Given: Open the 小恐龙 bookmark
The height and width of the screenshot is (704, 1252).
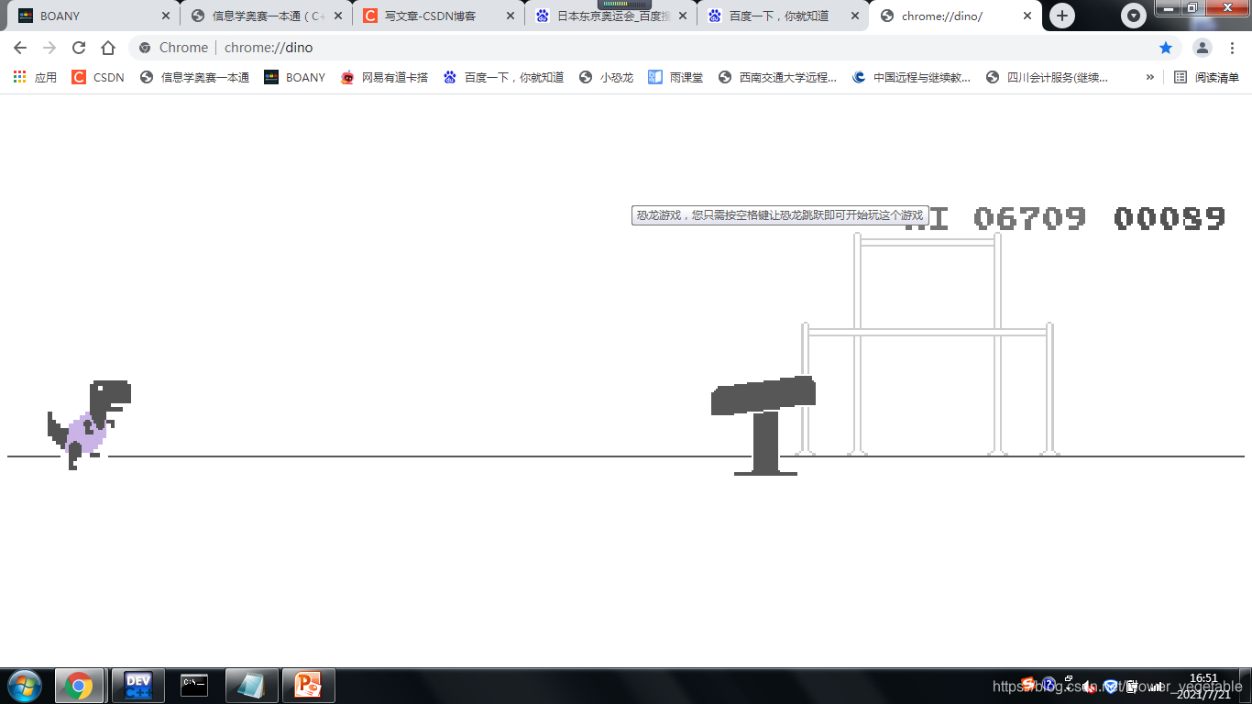Looking at the screenshot, I should click(607, 77).
